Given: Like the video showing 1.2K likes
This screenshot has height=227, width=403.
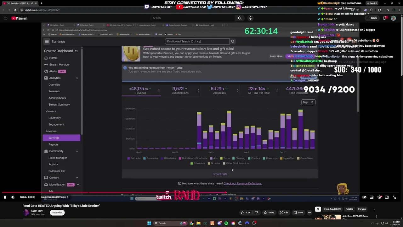Looking at the screenshot, I should (246, 212).
